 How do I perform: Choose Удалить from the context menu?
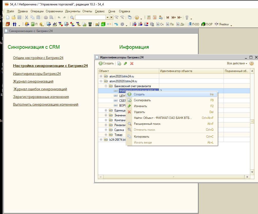point(139,112)
